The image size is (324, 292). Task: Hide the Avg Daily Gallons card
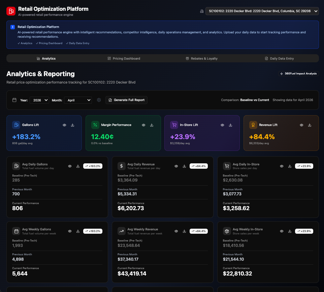70,166
